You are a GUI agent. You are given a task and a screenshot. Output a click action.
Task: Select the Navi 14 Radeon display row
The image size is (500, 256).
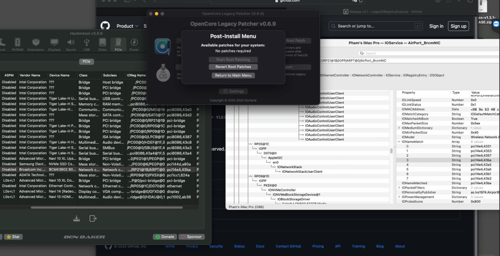99,191
